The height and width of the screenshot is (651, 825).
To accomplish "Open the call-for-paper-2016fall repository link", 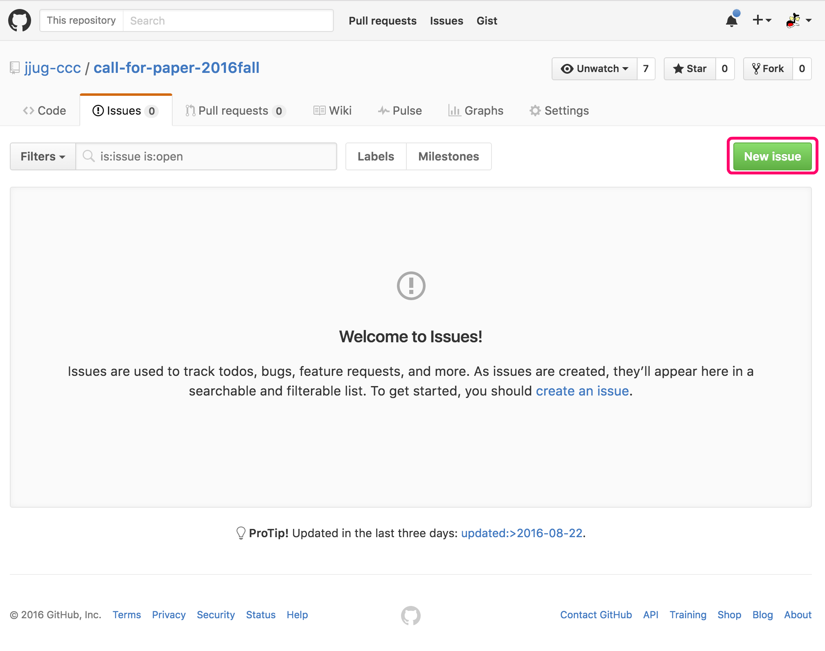I will (176, 68).
